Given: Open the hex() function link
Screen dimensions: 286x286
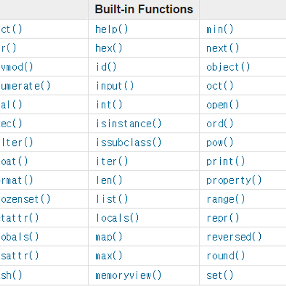Looking at the screenshot, I should click(109, 48).
